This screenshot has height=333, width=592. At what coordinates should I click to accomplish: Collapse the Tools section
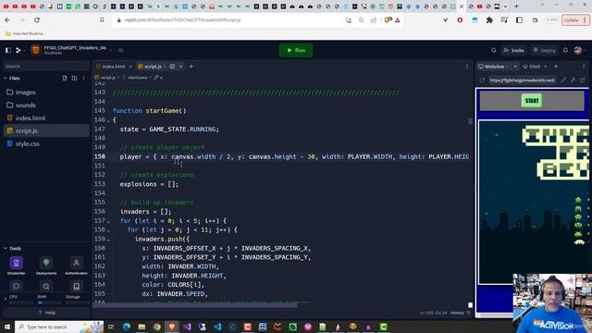pos(6,249)
